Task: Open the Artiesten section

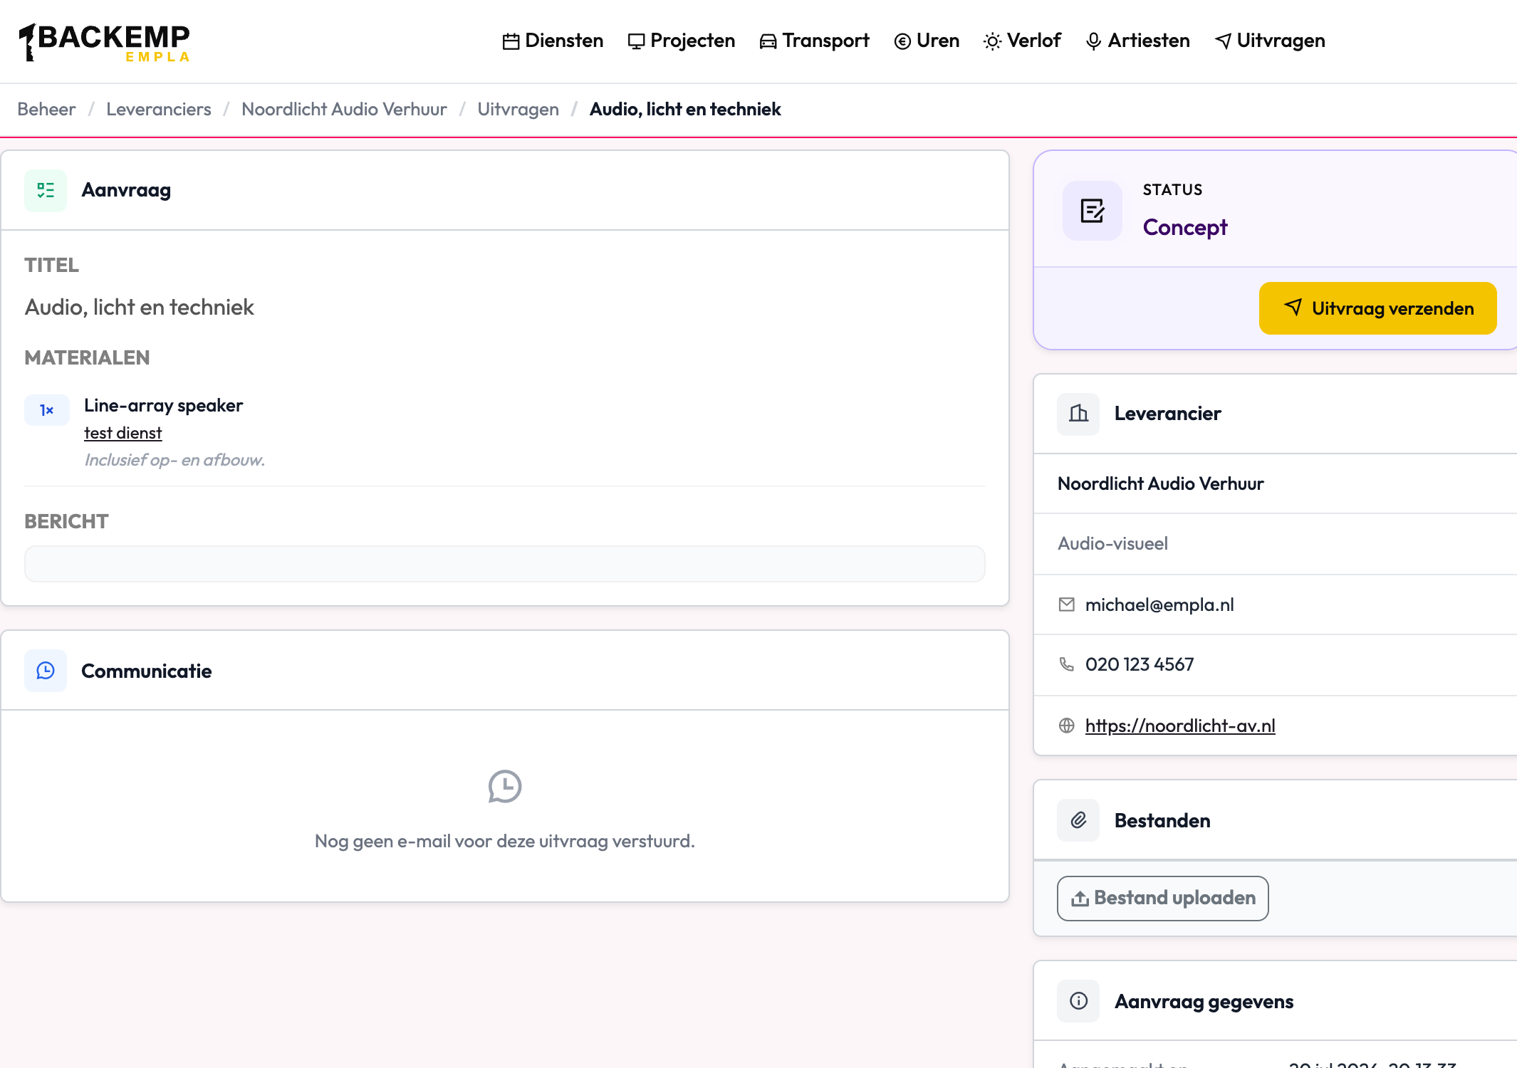Action: click(1137, 41)
